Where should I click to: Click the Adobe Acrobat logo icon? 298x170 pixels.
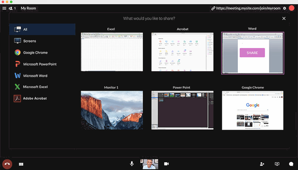pos(17,98)
